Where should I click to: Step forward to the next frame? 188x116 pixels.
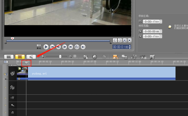(x=65, y=47)
